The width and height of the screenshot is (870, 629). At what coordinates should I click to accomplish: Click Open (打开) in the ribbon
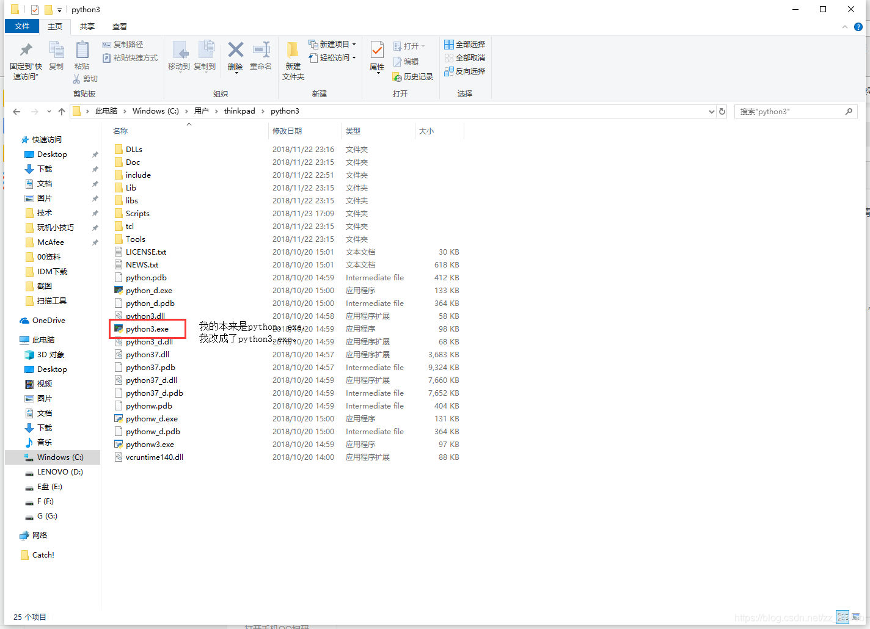(409, 46)
